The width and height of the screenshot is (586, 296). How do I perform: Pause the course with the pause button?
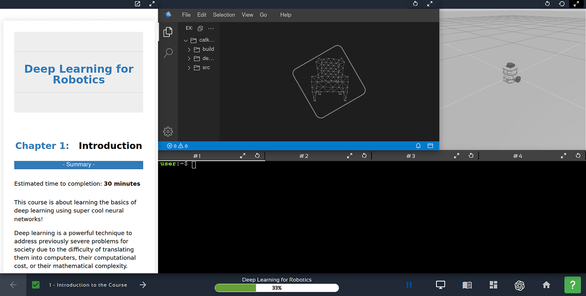point(409,285)
